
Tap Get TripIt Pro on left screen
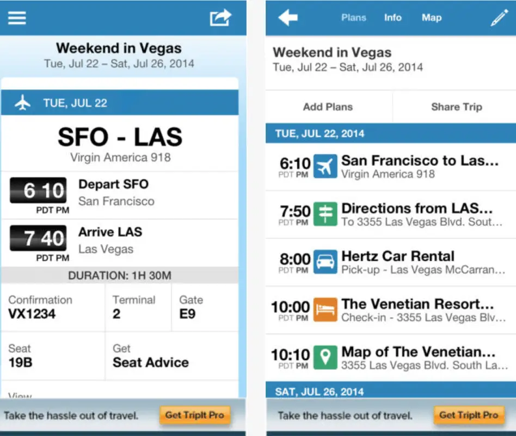195,415
